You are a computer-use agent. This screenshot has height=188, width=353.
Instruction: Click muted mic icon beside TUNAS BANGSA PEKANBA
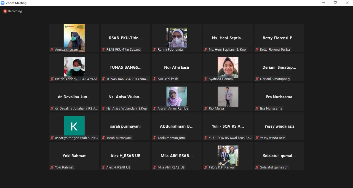[x=103, y=79]
